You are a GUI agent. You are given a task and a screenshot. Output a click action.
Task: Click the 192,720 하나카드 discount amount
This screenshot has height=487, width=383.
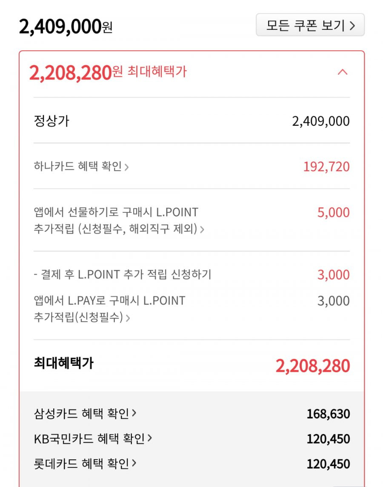[326, 167]
